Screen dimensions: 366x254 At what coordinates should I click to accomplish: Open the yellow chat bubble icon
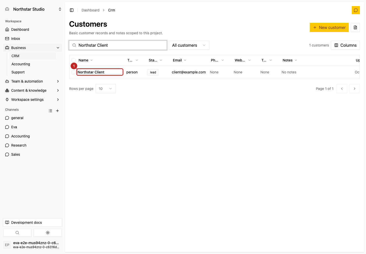pyautogui.click(x=356, y=10)
